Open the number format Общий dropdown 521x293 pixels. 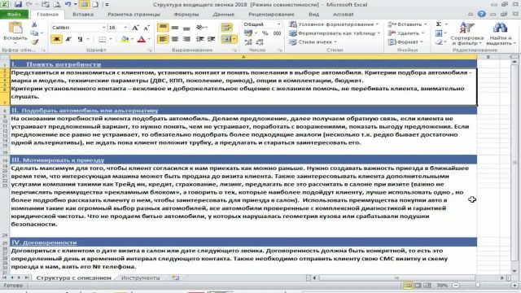coord(278,24)
